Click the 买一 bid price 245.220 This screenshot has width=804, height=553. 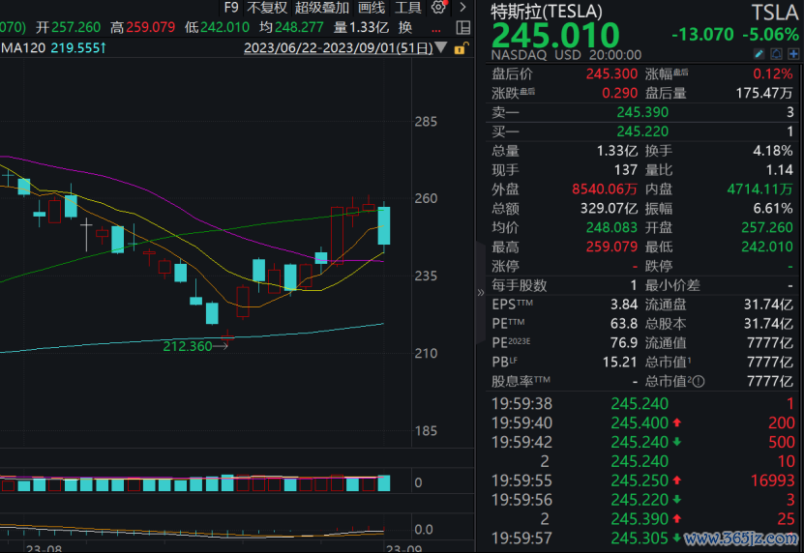click(x=642, y=131)
